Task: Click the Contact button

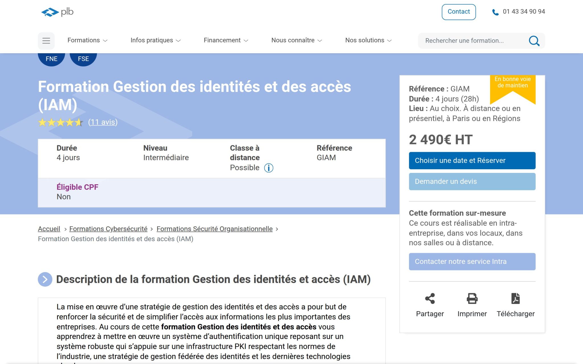Action: point(459,12)
